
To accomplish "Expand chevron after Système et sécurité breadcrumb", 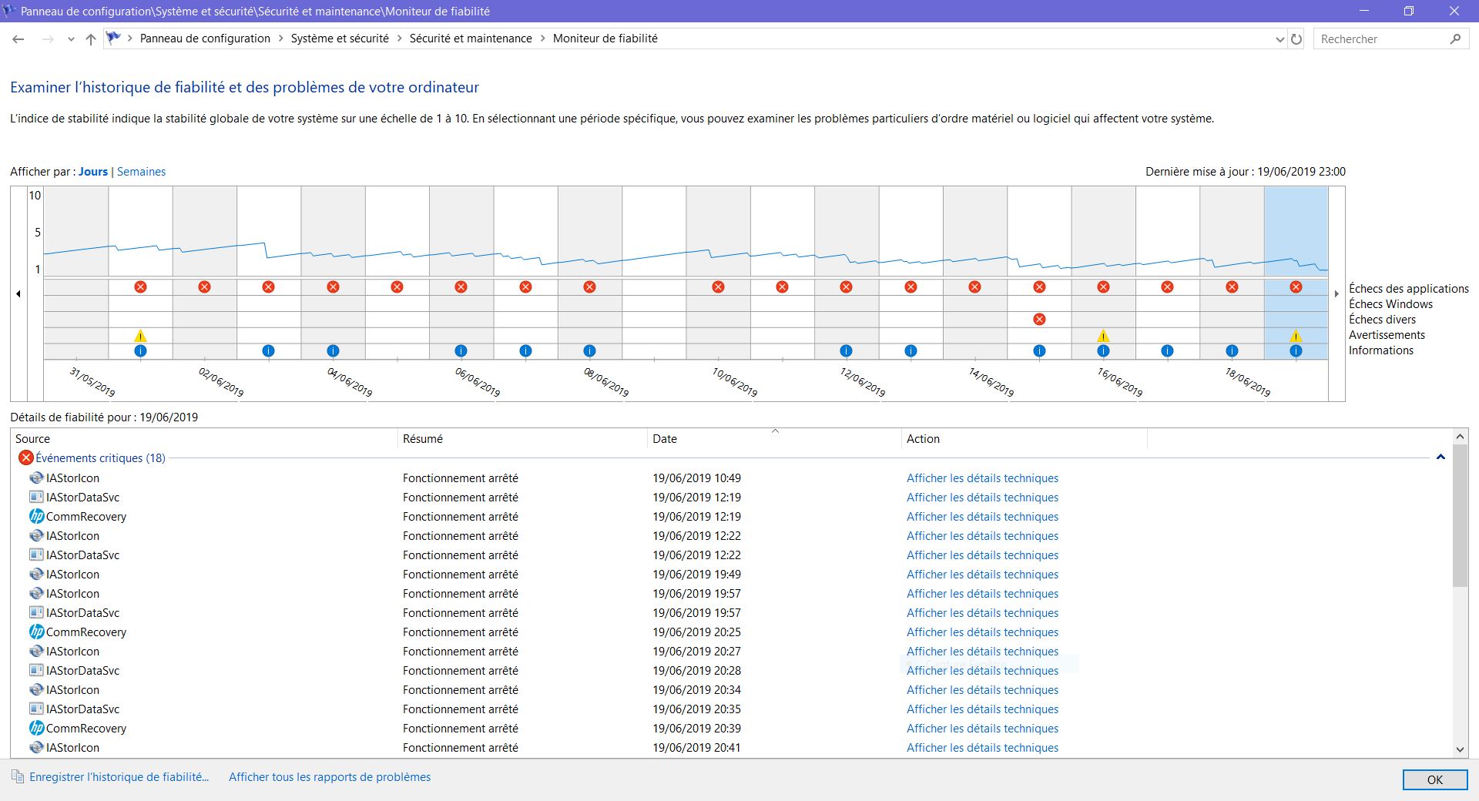I will (399, 39).
